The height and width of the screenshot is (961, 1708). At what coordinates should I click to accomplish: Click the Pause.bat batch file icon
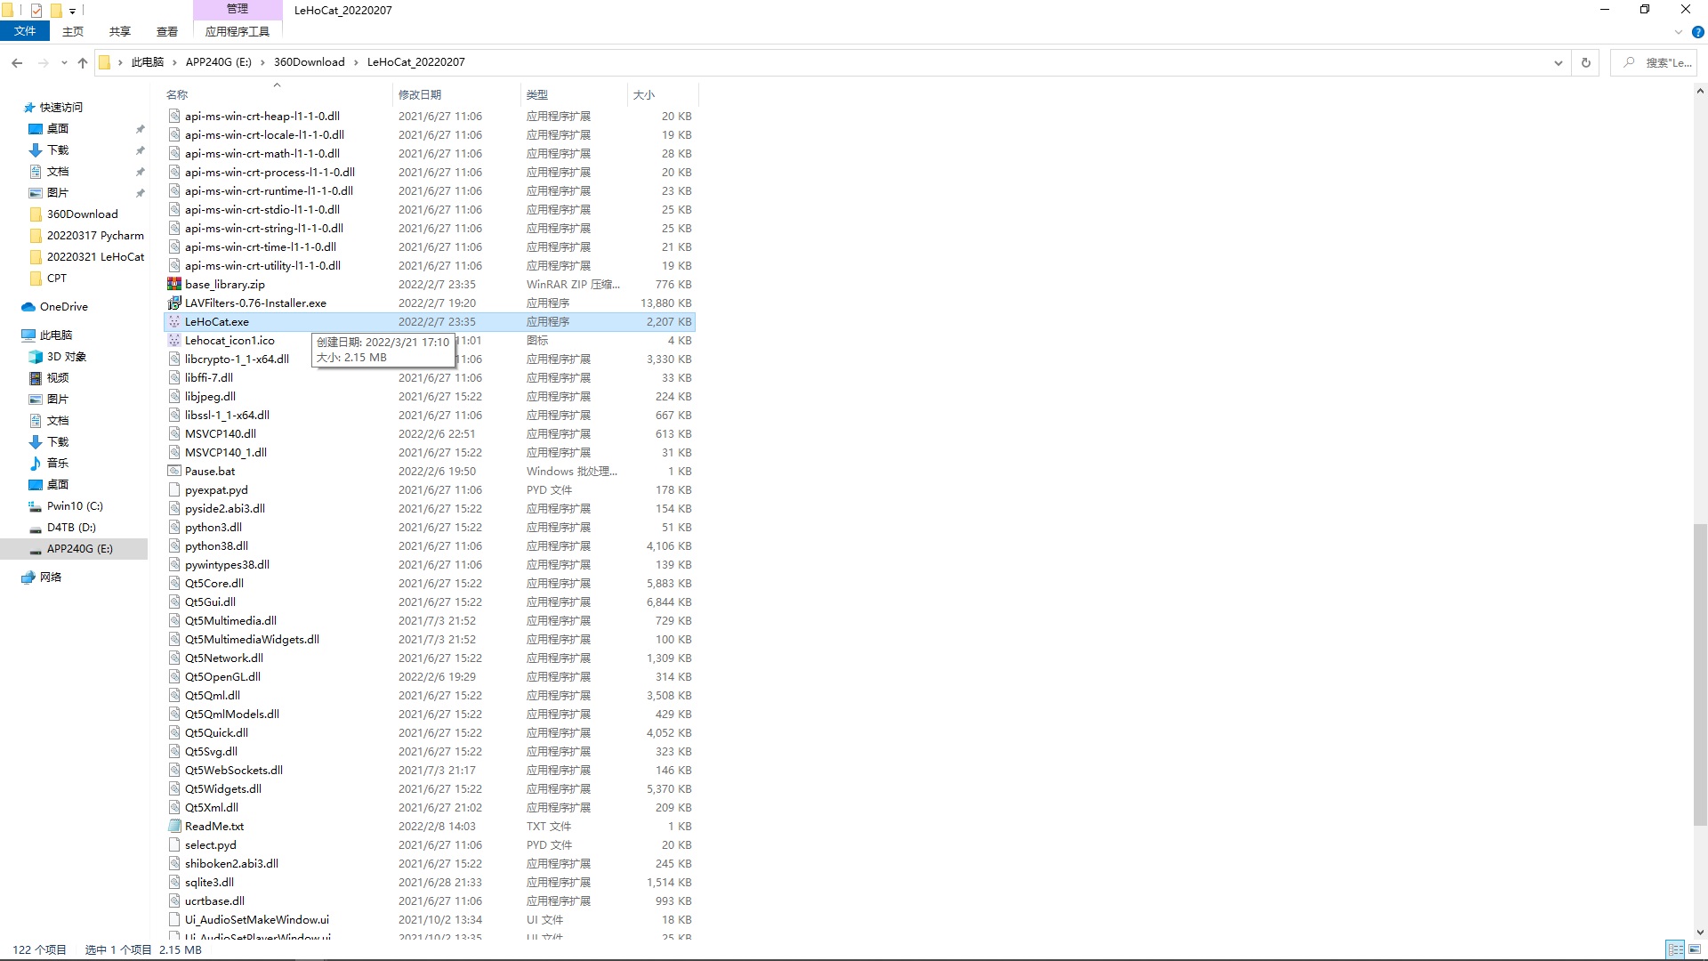(x=174, y=472)
